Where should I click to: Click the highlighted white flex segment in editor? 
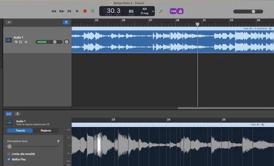99,145
